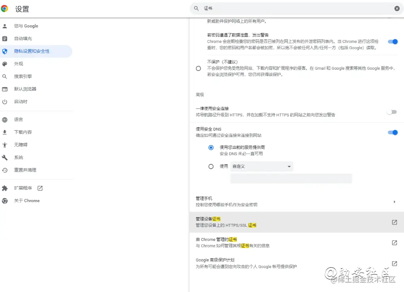This screenshot has width=404, height=292.
Task: Click the 下载内容 label in sidebar
Action: coord(23,132)
